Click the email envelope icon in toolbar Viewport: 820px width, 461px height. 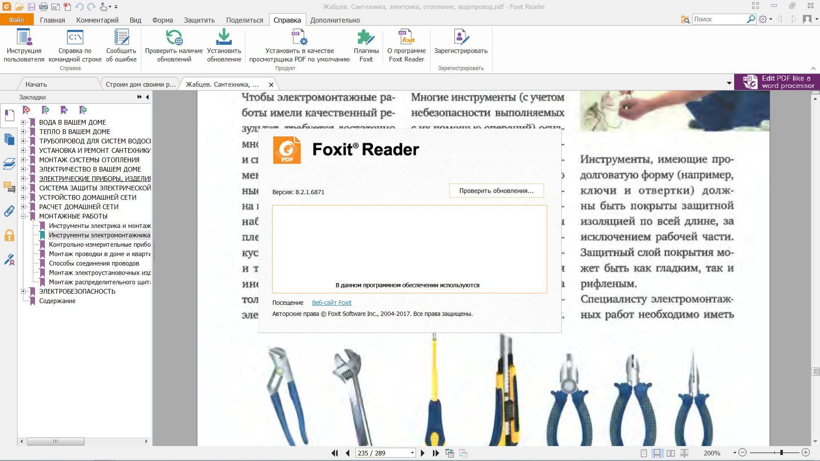pos(55,6)
